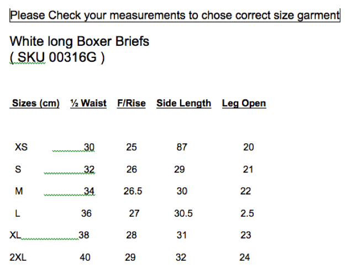357x269 pixels.
Task: Click the "½ Waist" column header
Action: [88, 103]
